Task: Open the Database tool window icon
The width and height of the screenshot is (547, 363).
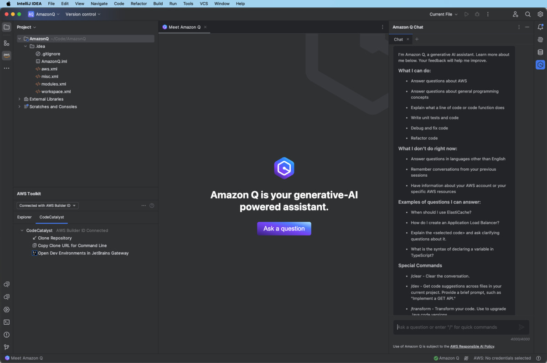Action: pyautogui.click(x=541, y=52)
